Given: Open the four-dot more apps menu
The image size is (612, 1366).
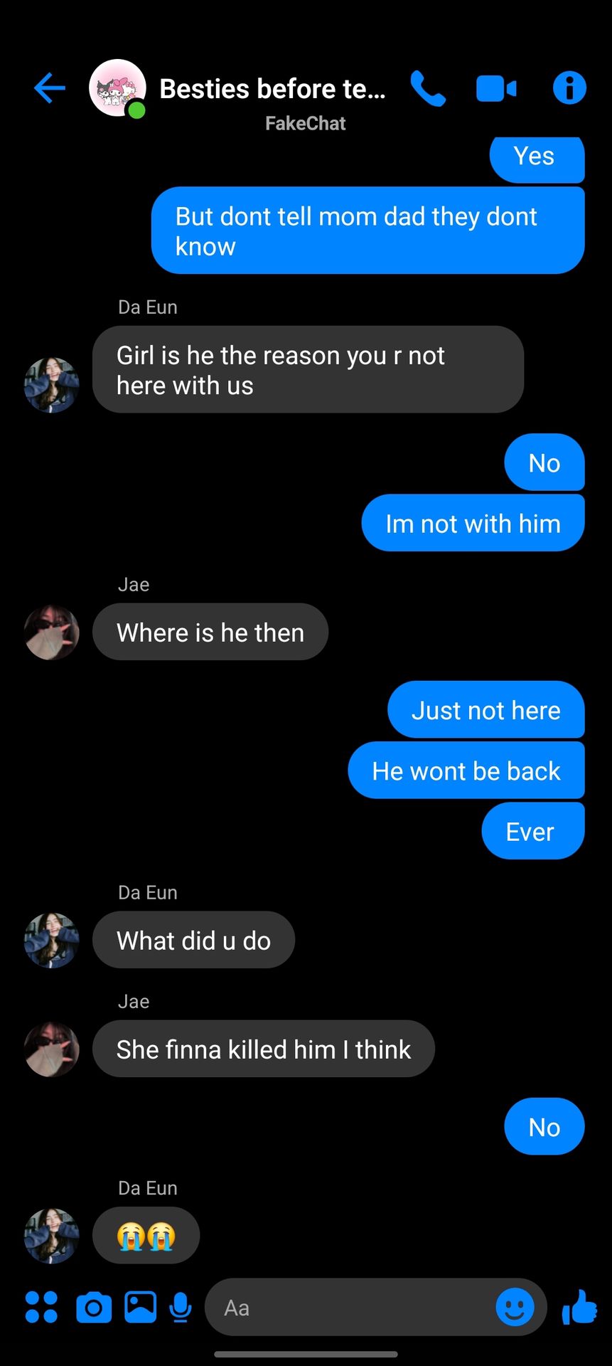Looking at the screenshot, I should (41, 1307).
